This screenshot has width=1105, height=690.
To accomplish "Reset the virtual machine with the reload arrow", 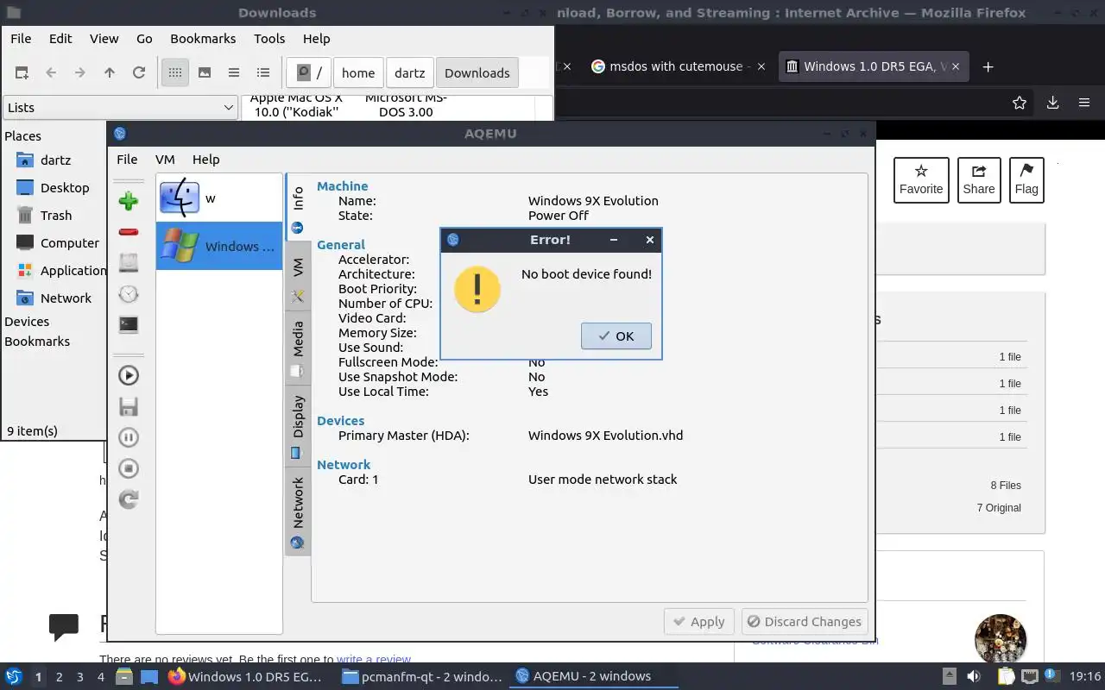I will pos(129,499).
